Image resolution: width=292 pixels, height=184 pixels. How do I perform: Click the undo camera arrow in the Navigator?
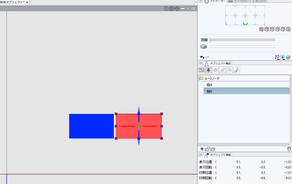point(202,57)
